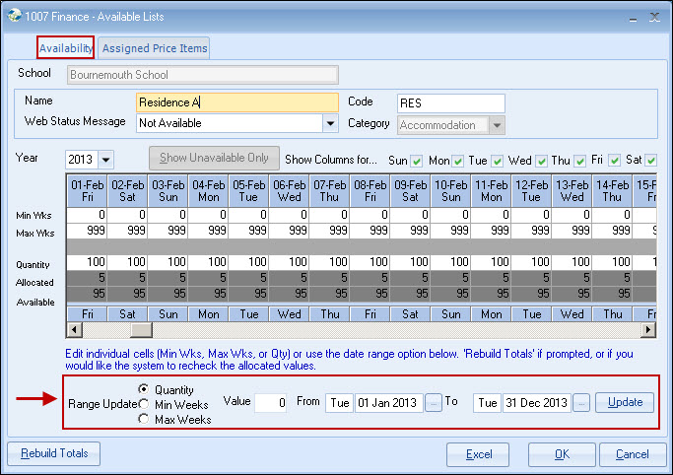This screenshot has width=673, height=475.
Task: Uncheck the Wed column checkbox
Action: 540,160
